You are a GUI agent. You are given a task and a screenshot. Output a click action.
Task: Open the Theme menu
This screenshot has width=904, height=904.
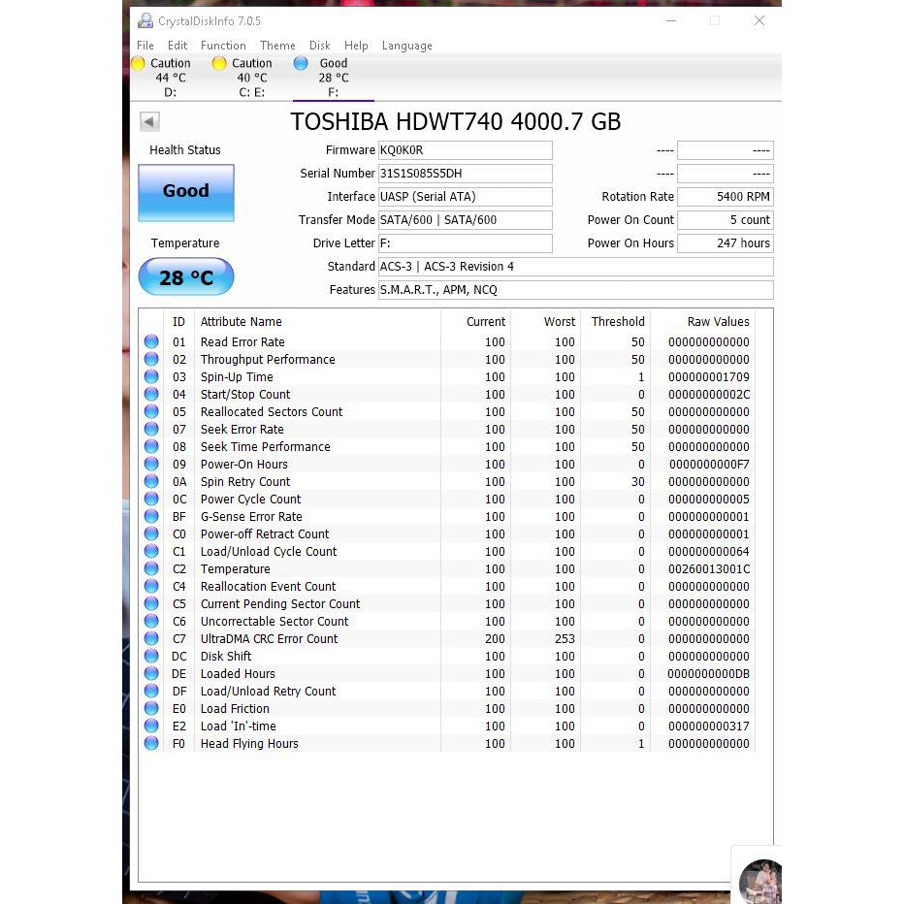click(x=277, y=46)
